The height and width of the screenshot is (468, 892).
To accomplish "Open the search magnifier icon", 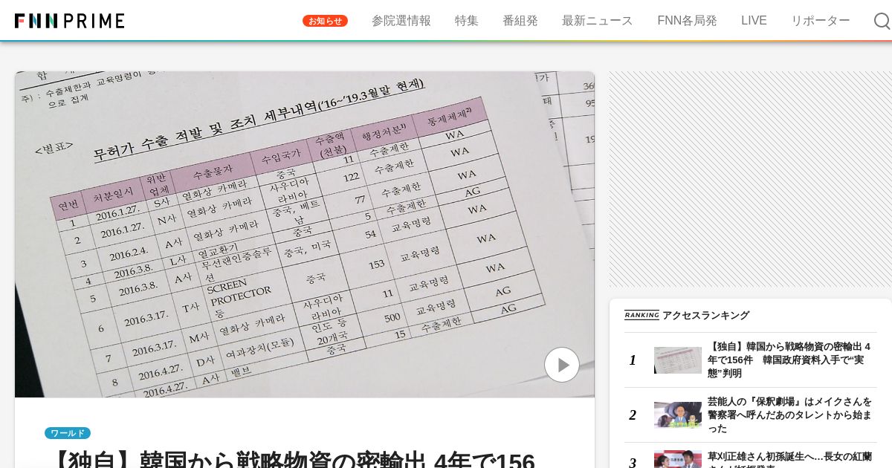I will (882, 21).
